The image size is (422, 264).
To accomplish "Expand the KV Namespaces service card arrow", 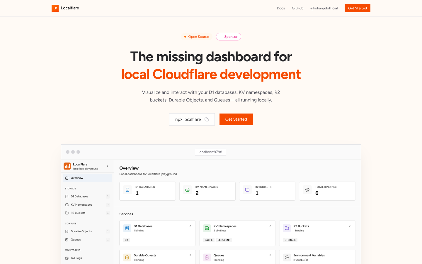I will point(270,226).
